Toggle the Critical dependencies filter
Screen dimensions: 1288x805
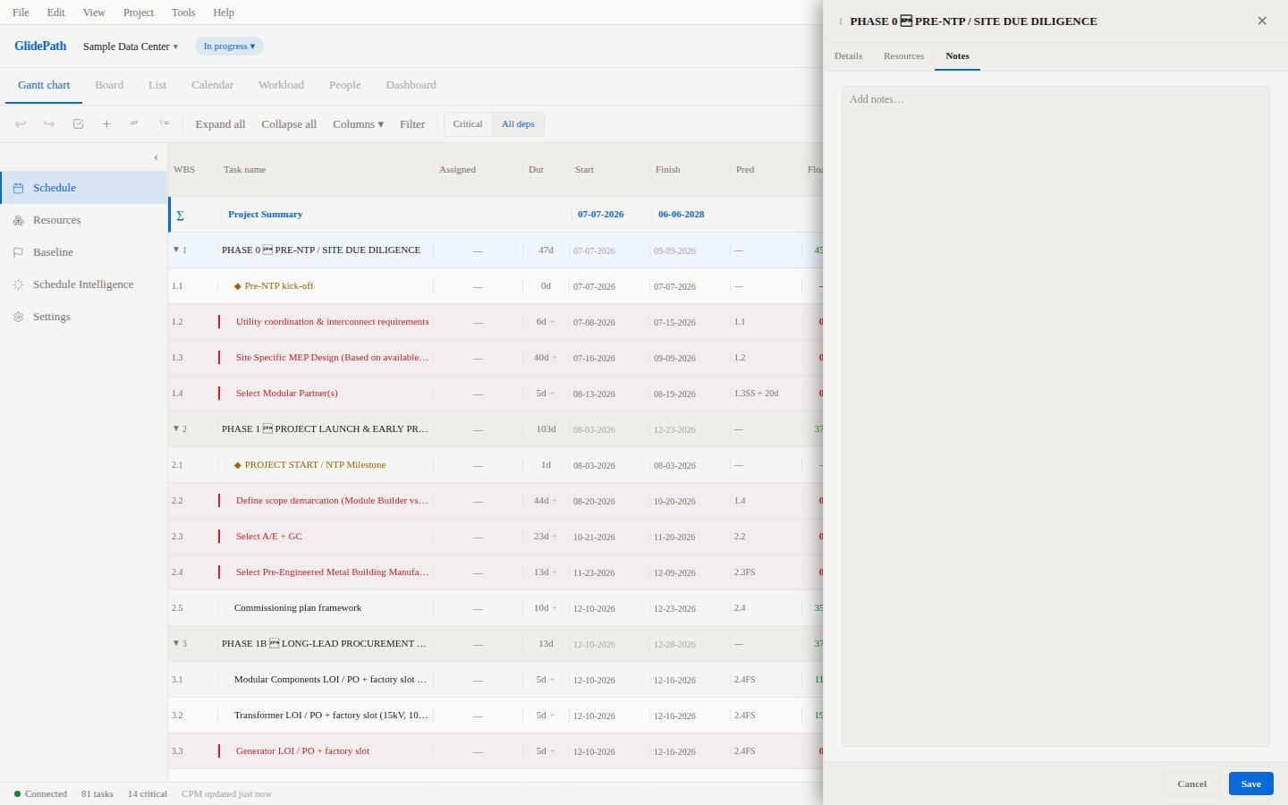click(468, 124)
